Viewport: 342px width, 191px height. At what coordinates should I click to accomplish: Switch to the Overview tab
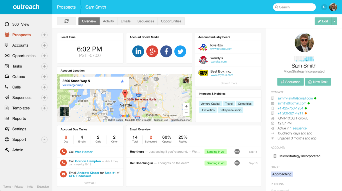pyautogui.click(x=89, y=21)
